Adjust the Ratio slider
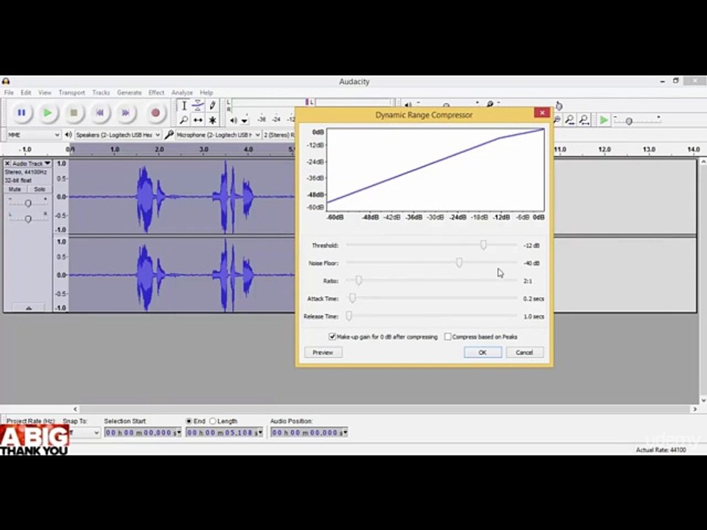The image size is (707, 530). click(x=358, y=280)
